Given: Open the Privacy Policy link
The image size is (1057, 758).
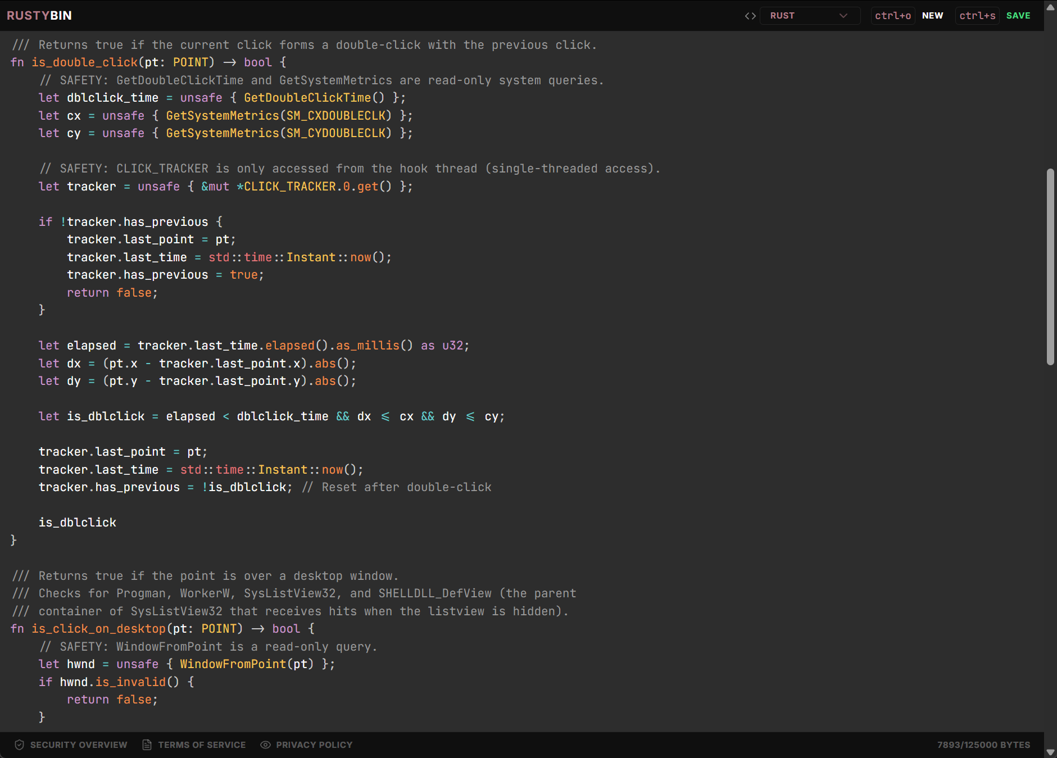Looking at the screenshot, I should point(314,745).
